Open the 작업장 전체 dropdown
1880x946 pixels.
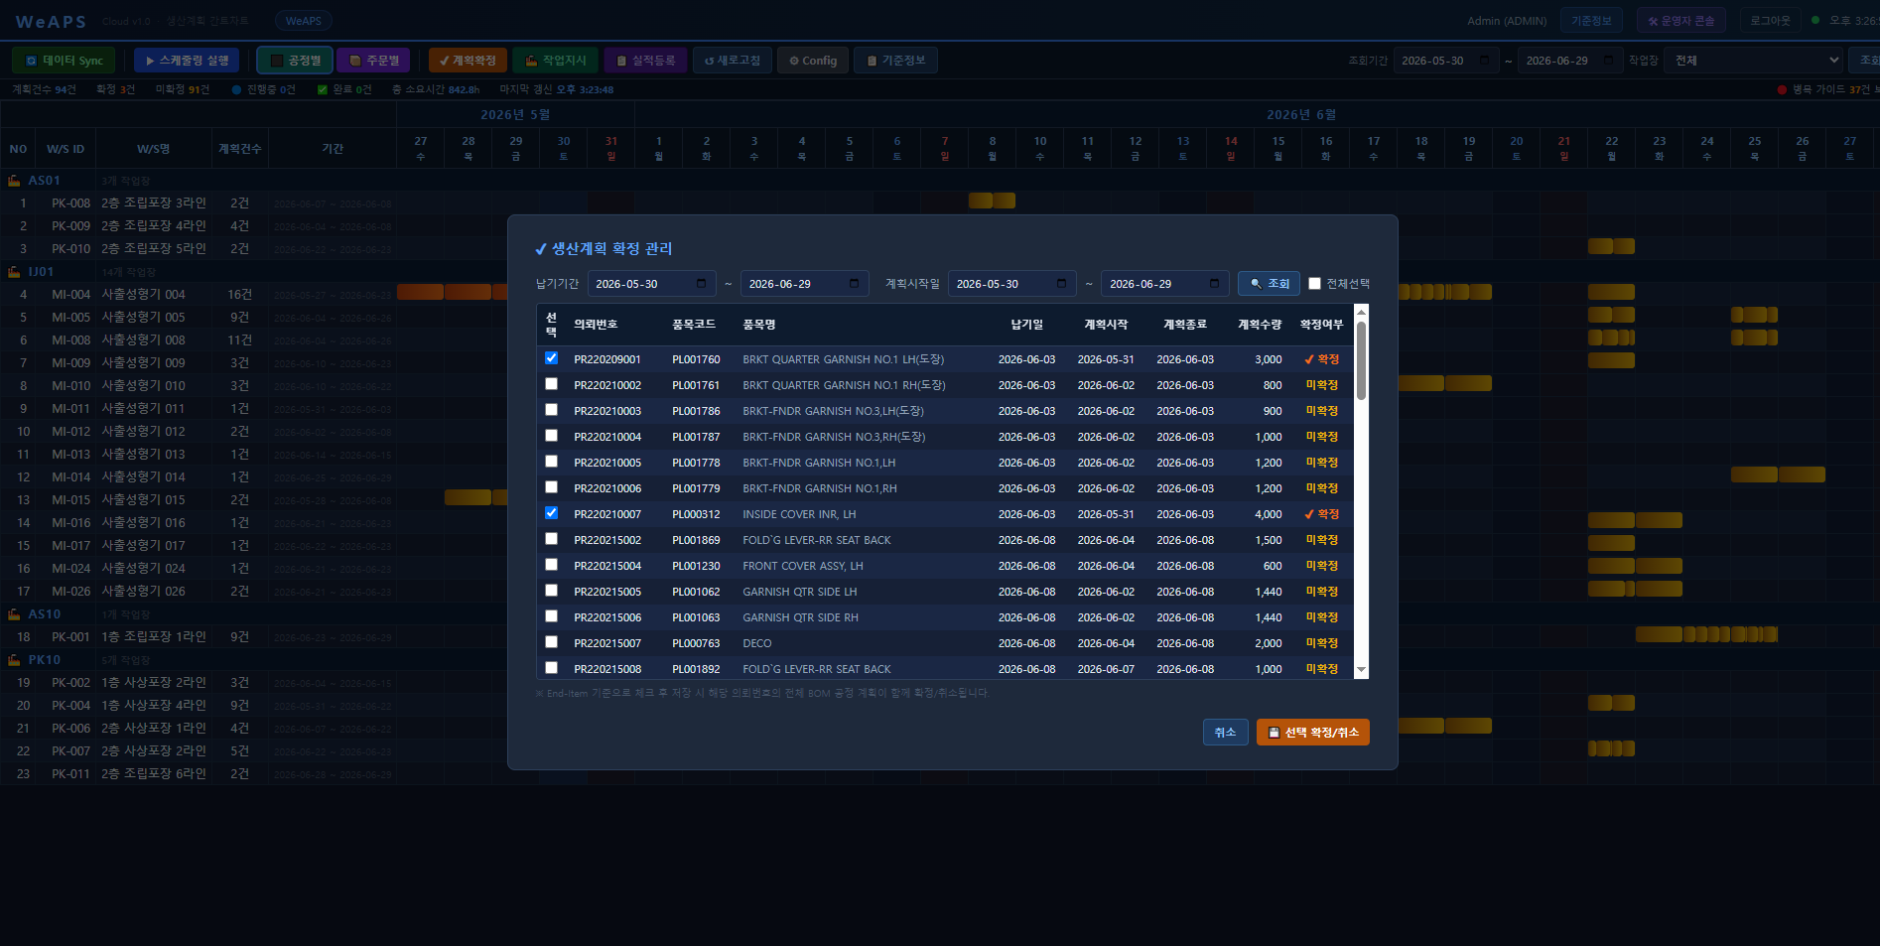1753,61
